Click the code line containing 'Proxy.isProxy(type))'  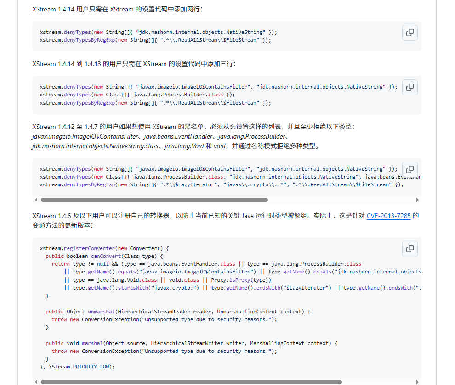click(167, 280)
